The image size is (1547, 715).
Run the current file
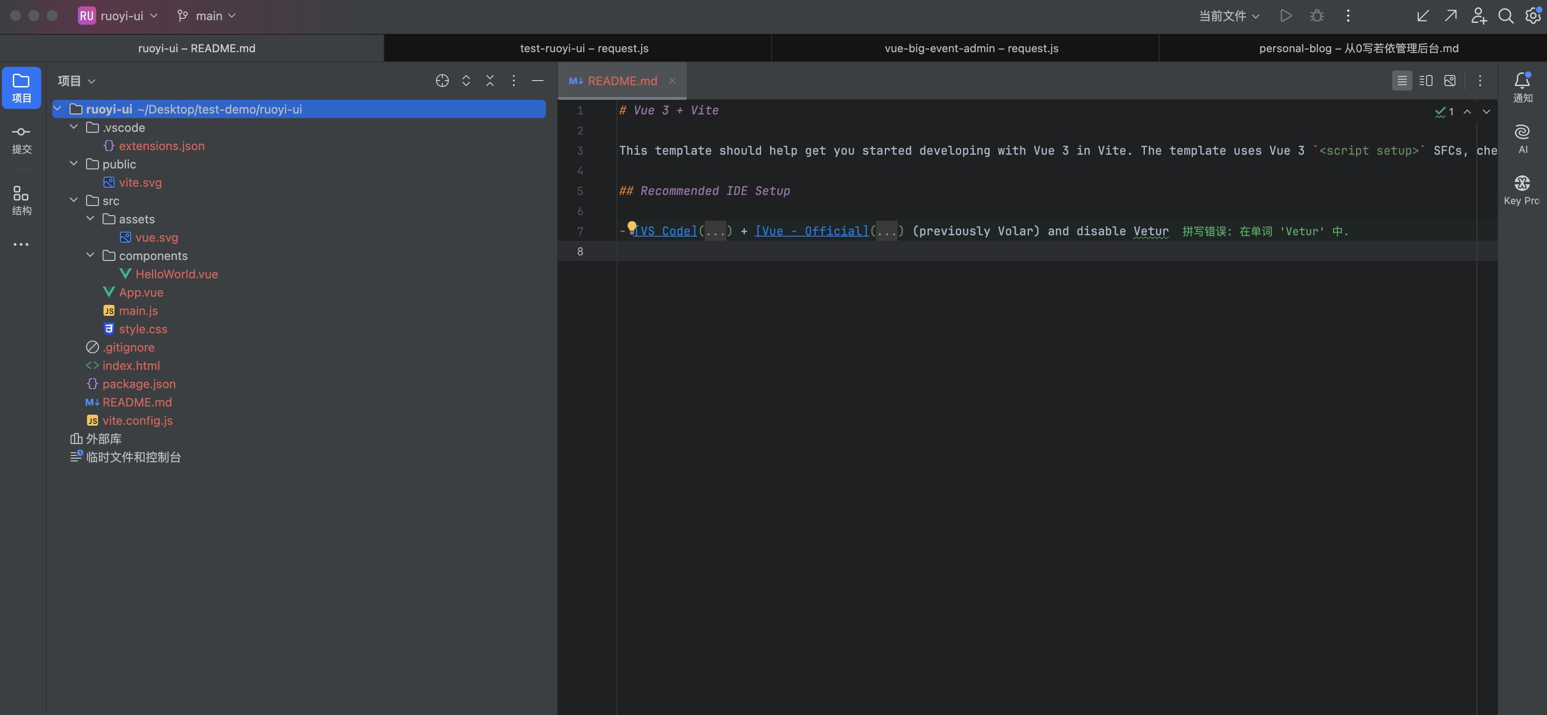[x=1285, y=16]
